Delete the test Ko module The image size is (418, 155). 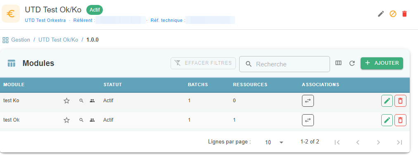(x=400, y=101)
